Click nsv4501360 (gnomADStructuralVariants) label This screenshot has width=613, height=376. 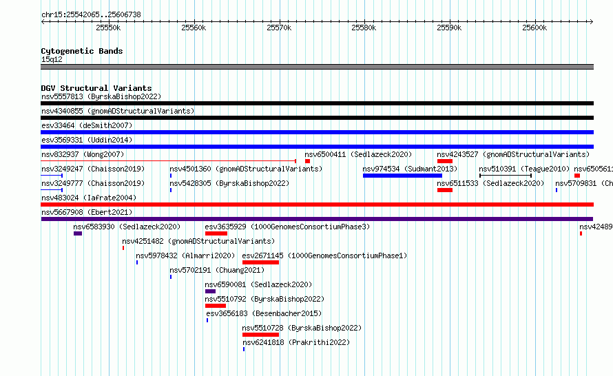(246, 169)
